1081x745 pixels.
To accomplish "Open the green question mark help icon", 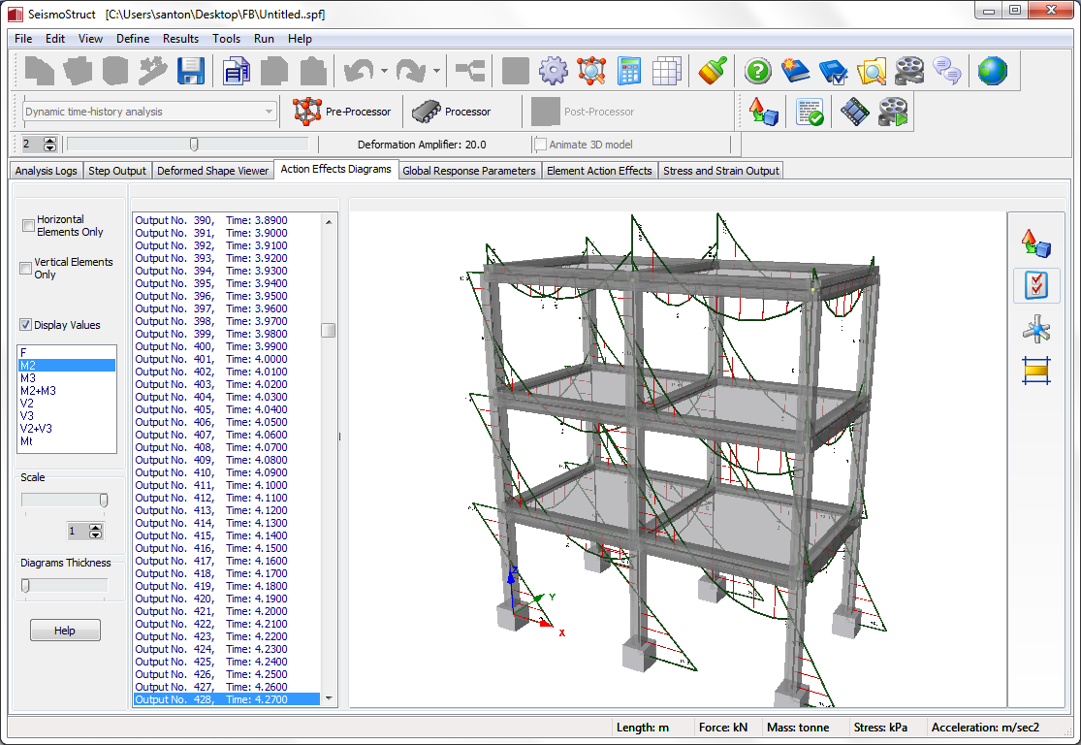I will pos(758,71).
